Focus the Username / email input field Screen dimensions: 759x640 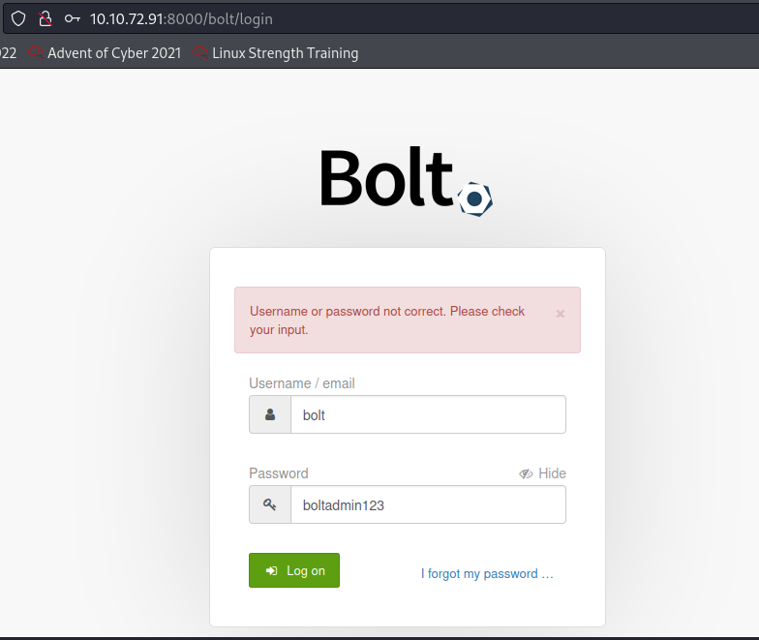(427, 414)
